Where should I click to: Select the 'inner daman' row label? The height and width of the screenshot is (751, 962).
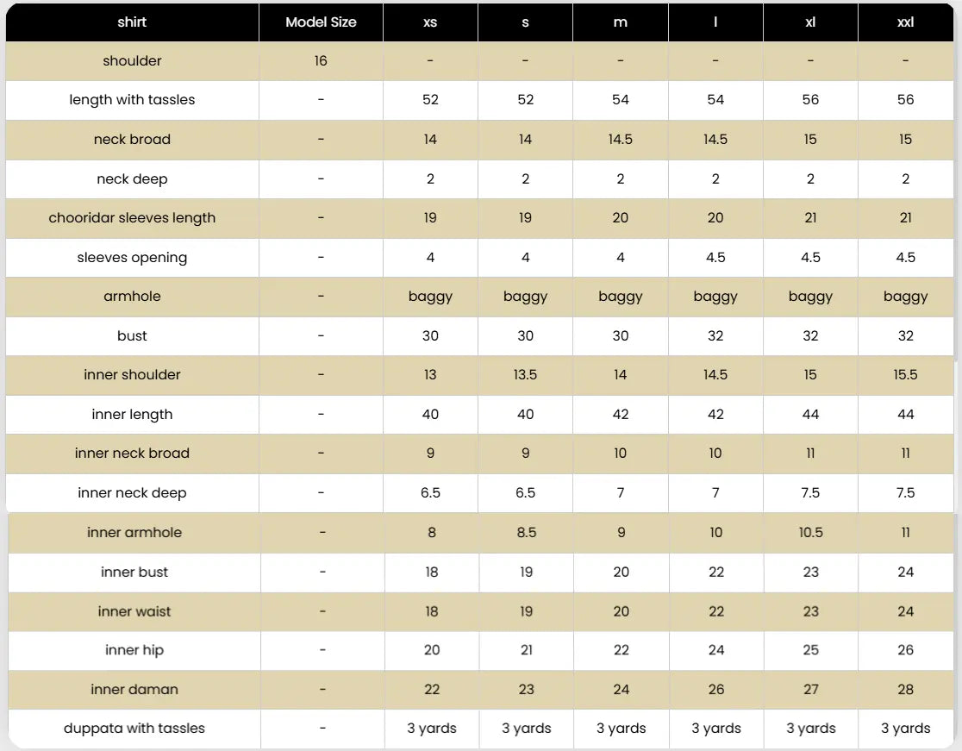(x=134, y=690)
